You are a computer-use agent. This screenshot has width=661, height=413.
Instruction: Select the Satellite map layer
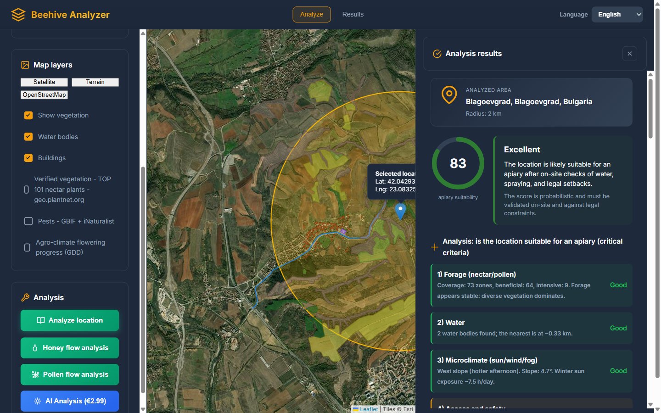point(44,82)
